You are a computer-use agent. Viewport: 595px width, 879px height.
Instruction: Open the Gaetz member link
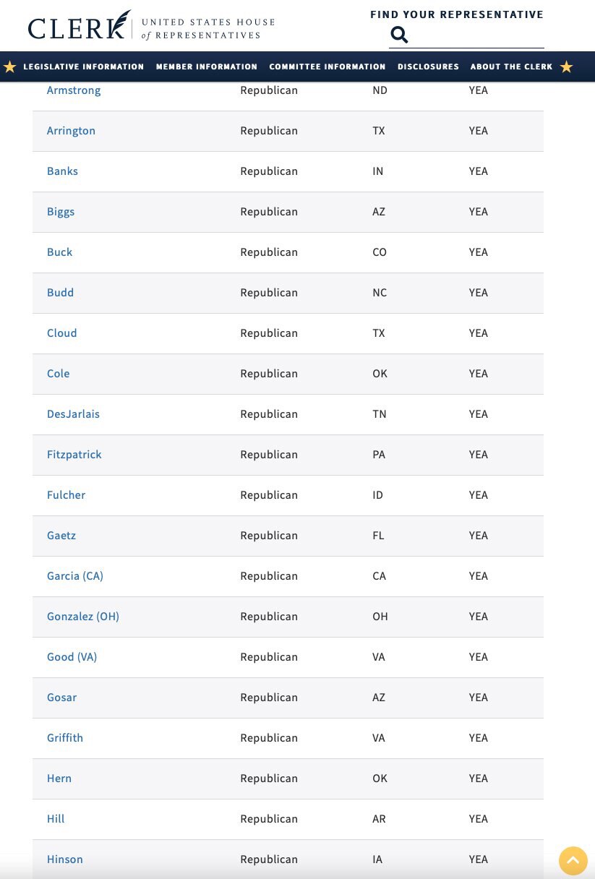point(61,536)
